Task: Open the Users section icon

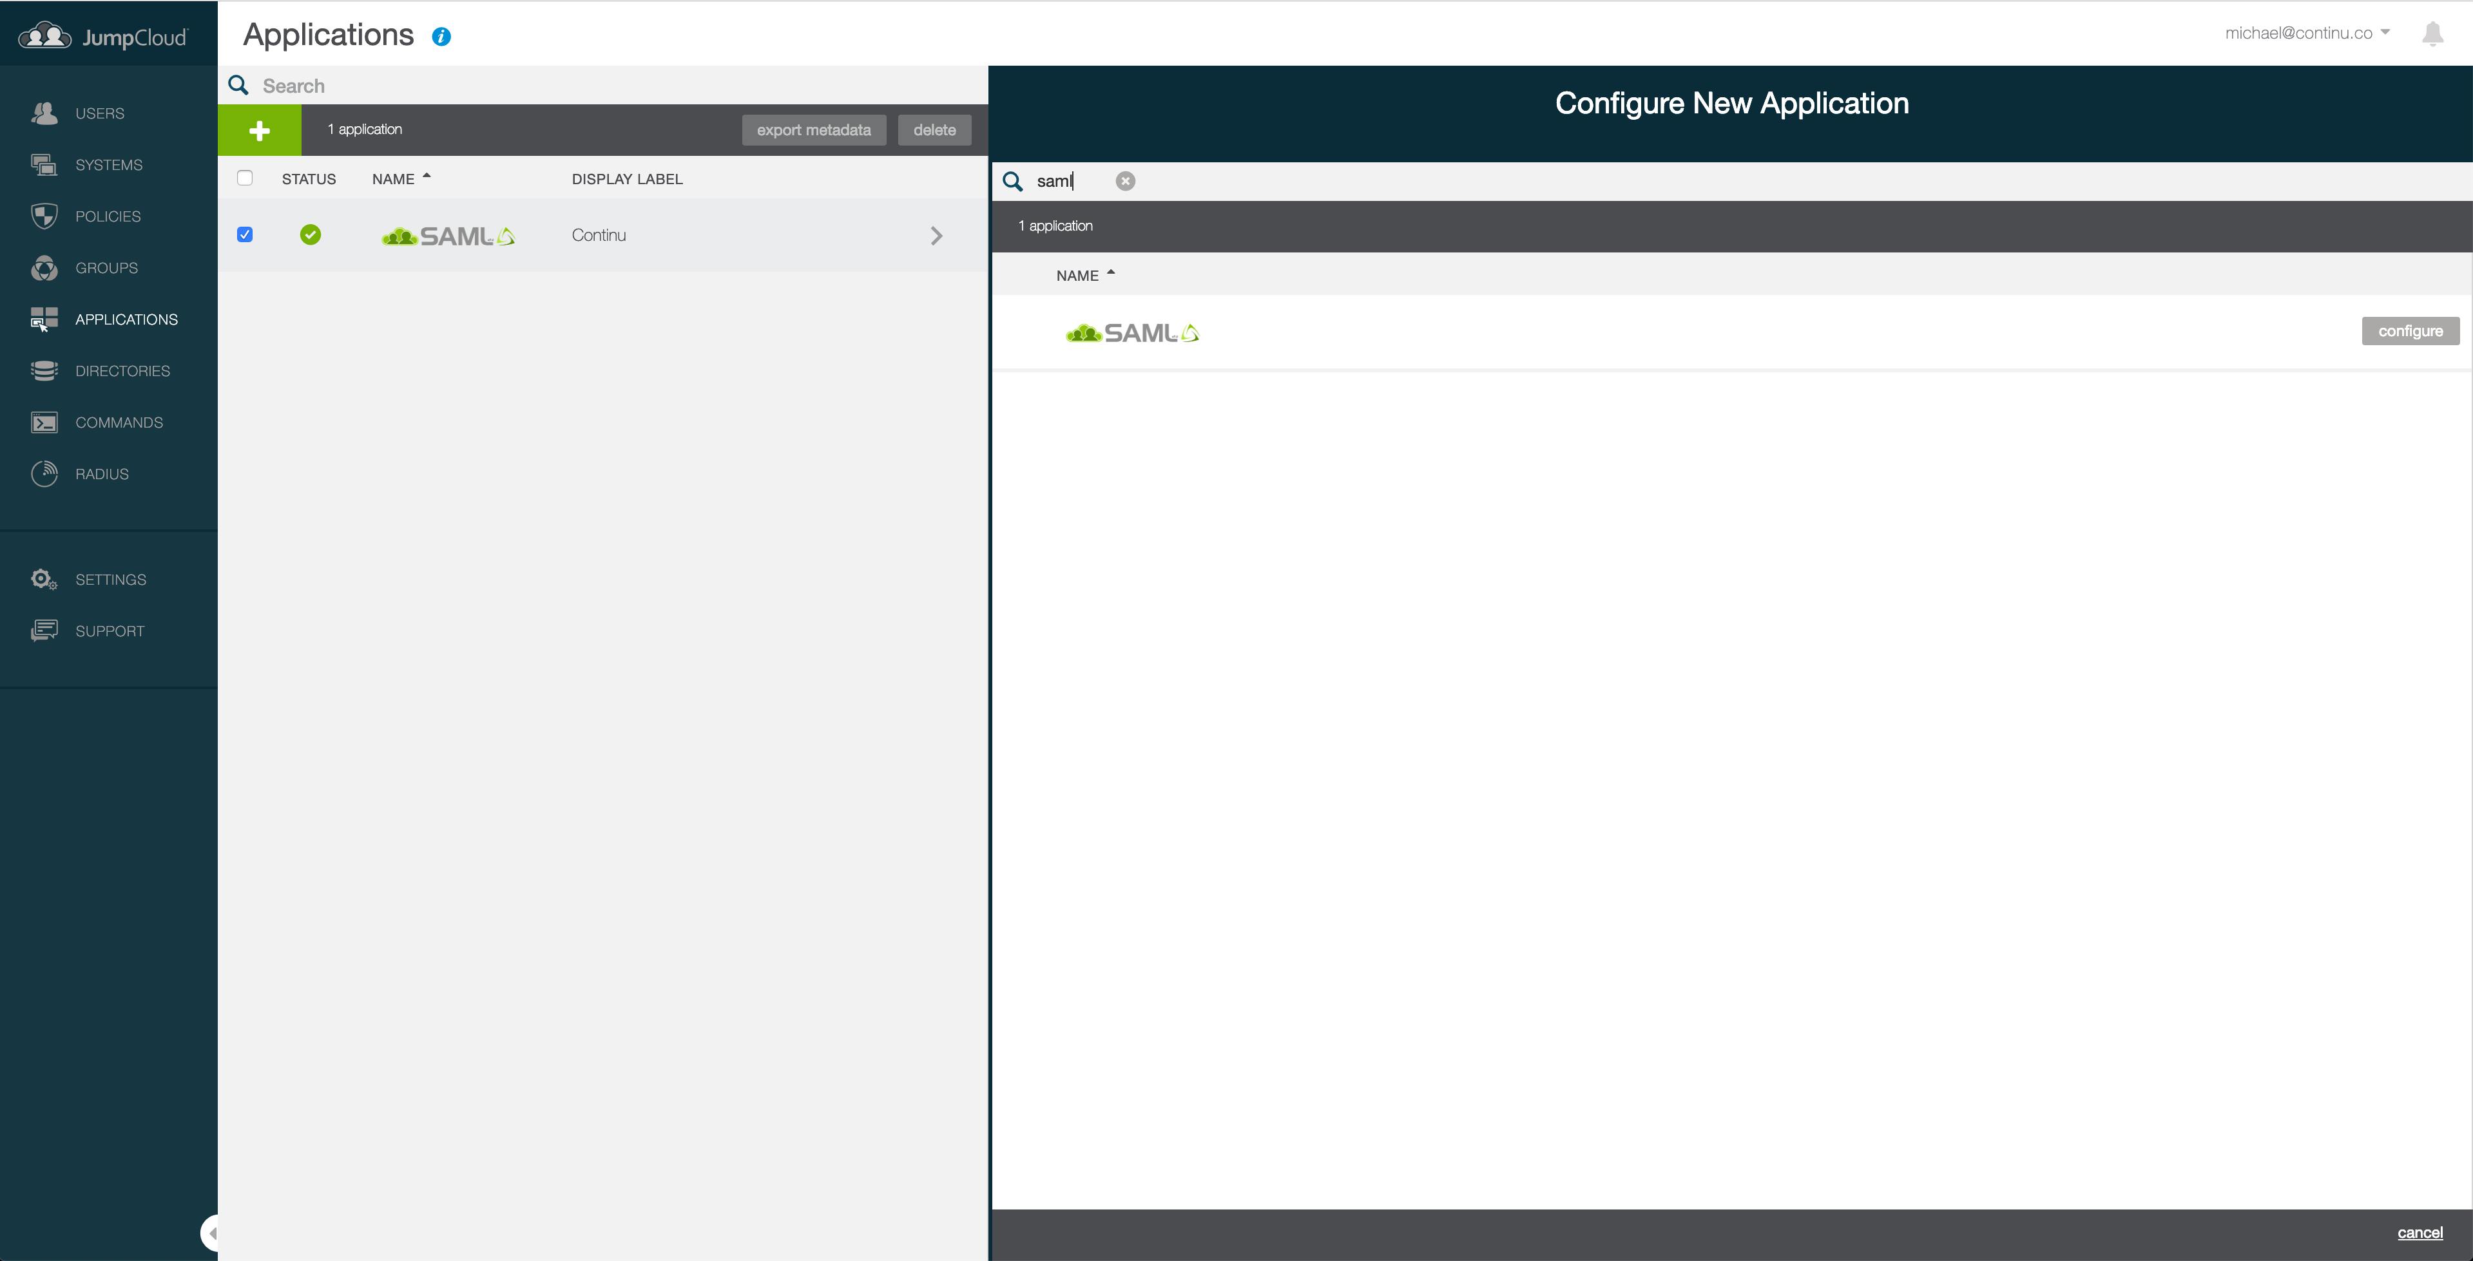Action: coord(44,113)
